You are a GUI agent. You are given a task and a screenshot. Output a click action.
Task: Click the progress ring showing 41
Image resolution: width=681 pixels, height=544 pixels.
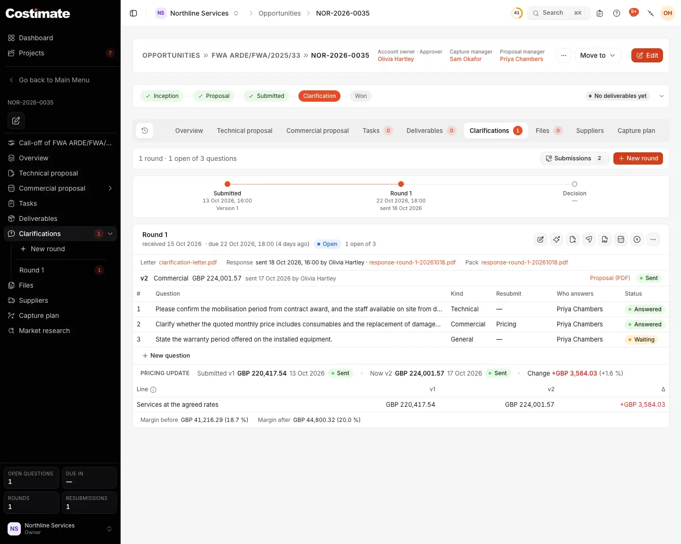[517, 13]
